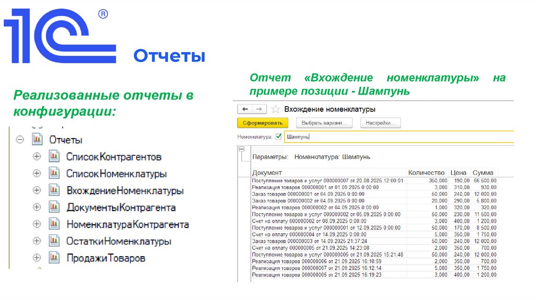Click the Параметры: Номенклатура: Шампунь line
The height and width of the screenshot is (300, 536).
pos(311,157)
